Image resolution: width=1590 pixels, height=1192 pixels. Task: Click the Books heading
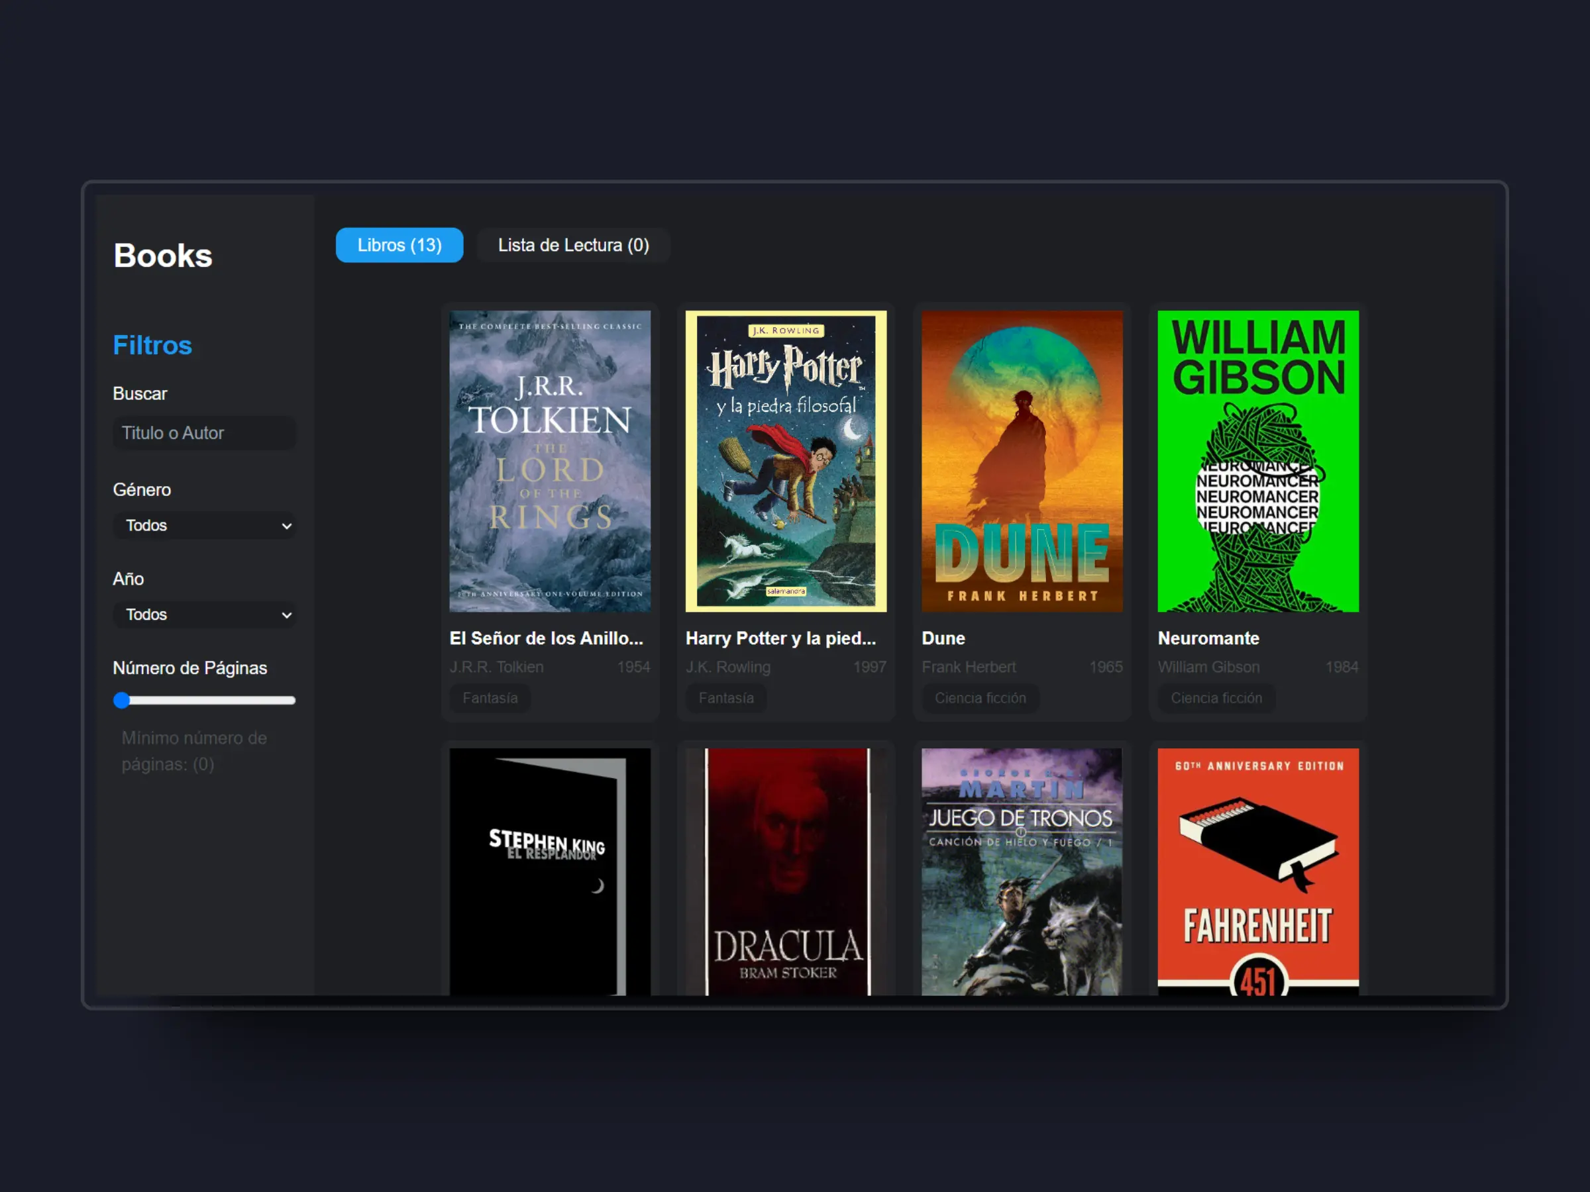point(162,255)
